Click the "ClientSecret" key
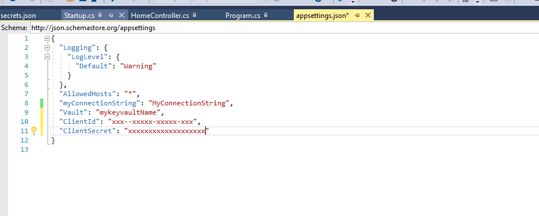This screenshot has width=539, height=216. [88, 131]
